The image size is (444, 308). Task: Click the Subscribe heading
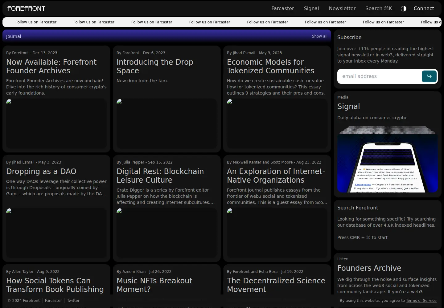coord(349,38)
